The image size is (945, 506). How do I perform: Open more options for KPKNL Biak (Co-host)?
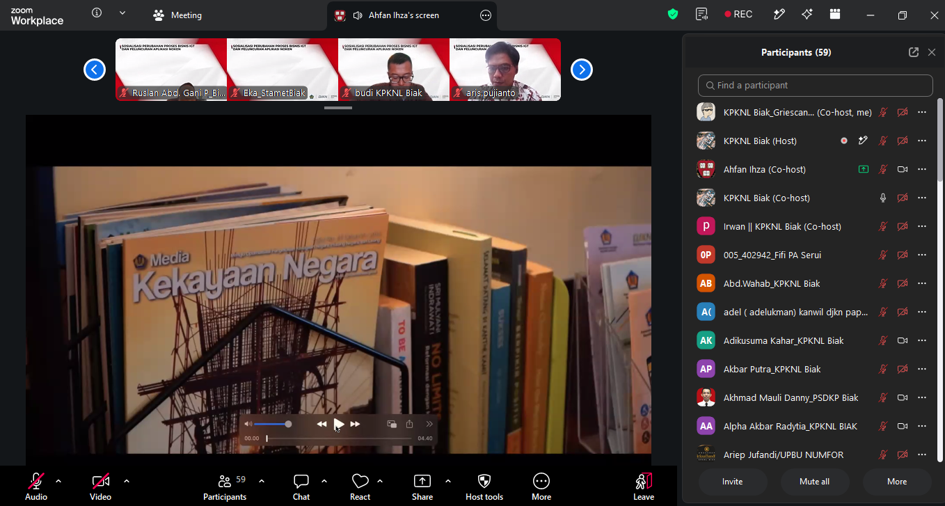(922, 198)
